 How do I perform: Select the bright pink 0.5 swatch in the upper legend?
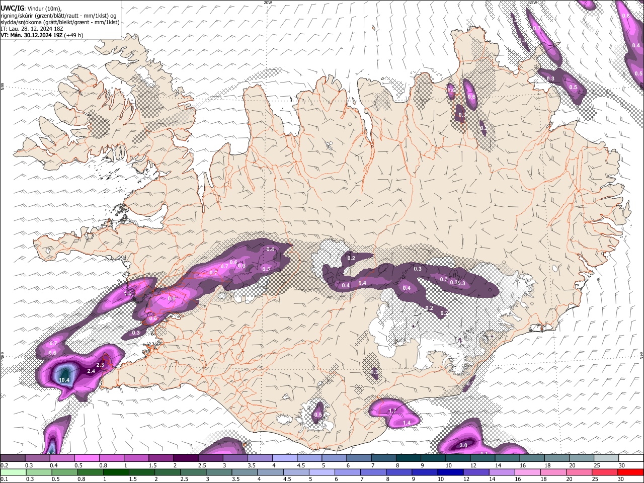[x=87, y=458]
